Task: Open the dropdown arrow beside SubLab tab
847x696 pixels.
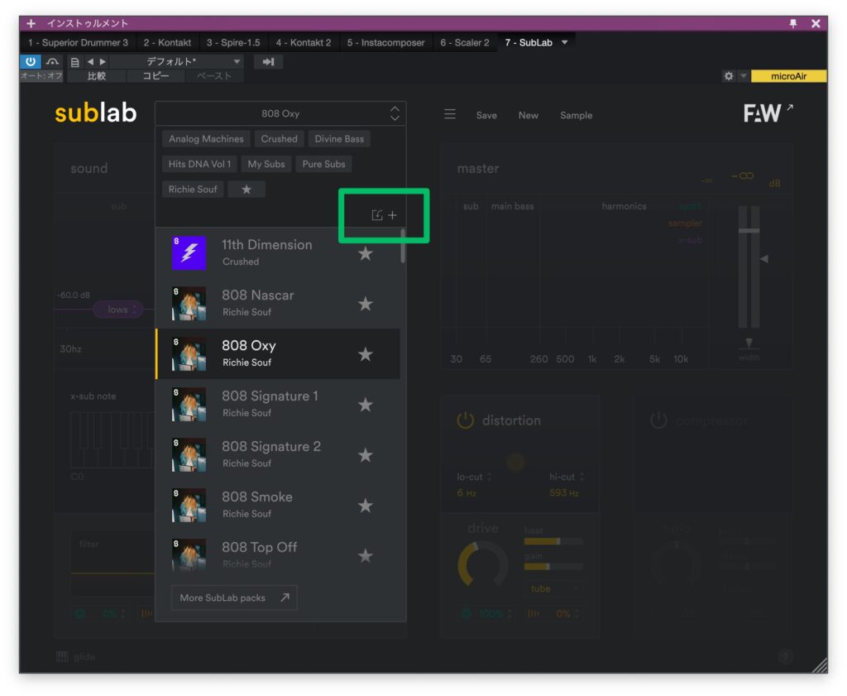Action: pos(565,42)
